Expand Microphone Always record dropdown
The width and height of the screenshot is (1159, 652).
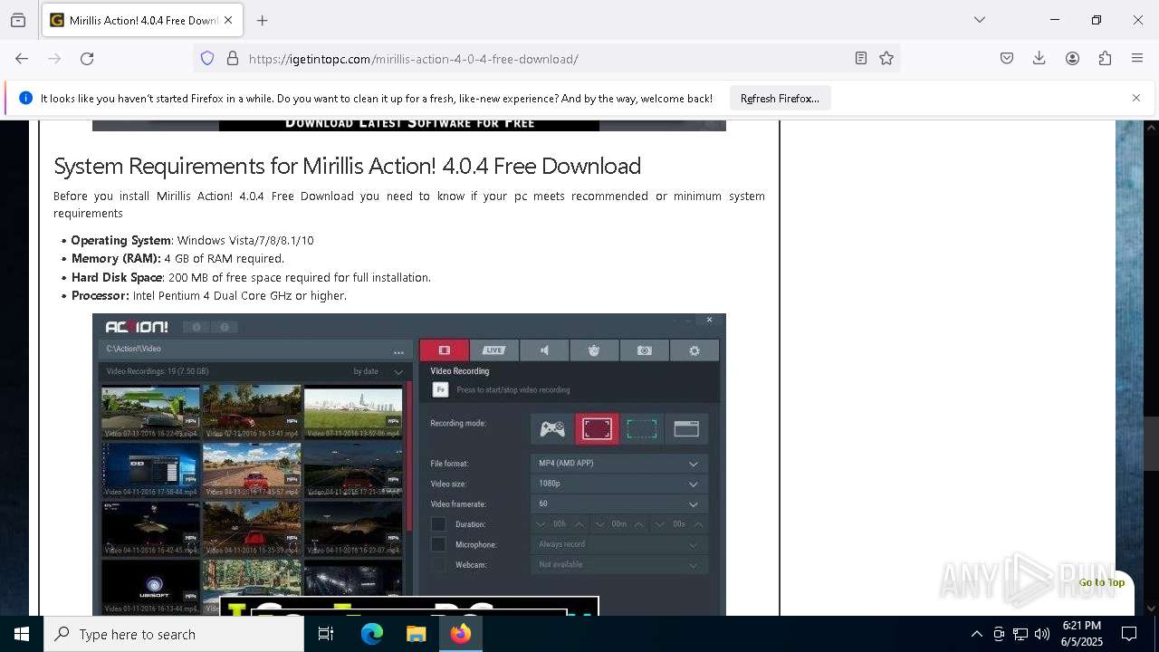(x=619, y=544)
